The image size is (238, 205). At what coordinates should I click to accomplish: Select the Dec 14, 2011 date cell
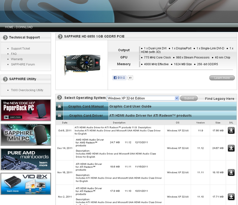[x=65, y=148]
